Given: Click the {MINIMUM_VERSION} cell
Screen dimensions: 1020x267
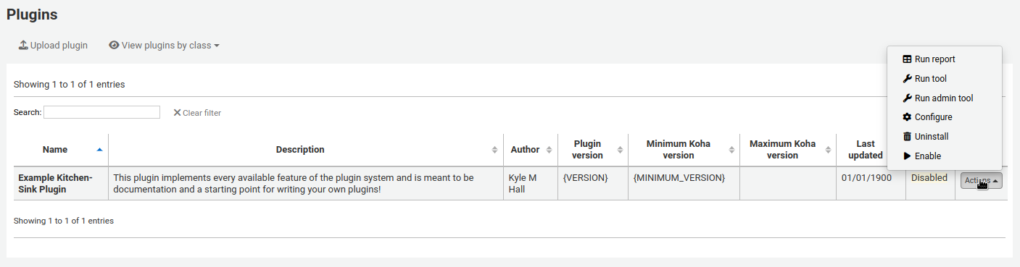Looking at the screenshot, I should pos(684,184).
